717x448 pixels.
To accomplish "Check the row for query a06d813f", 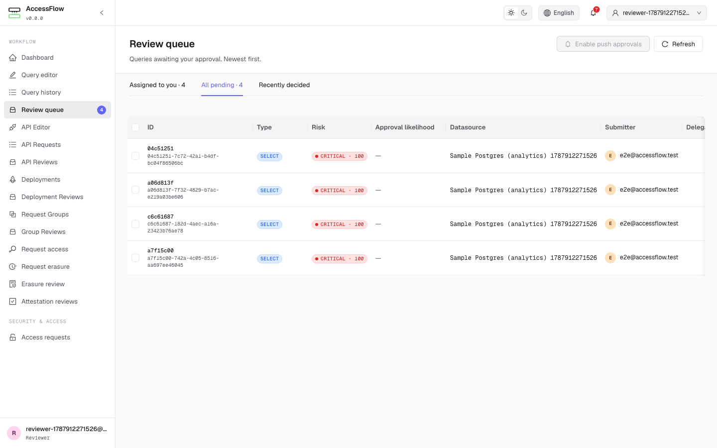I will point(135,190).
